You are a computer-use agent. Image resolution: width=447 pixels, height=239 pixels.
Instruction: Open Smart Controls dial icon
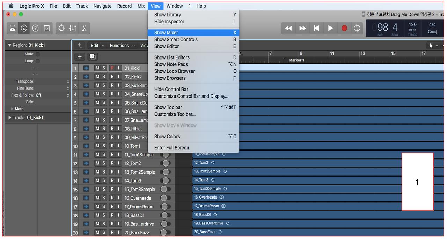[61, 28]
